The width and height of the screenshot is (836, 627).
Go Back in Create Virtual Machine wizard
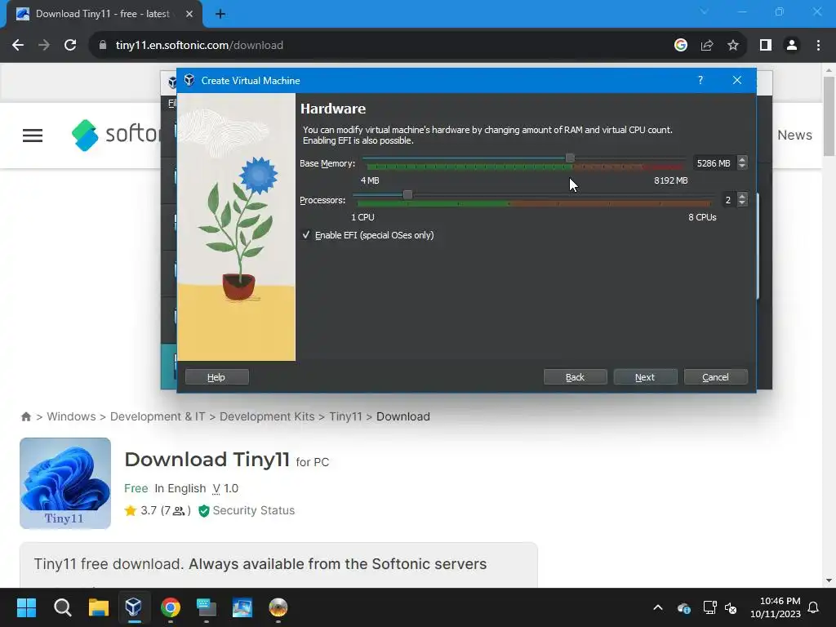[x=575, y=377]
